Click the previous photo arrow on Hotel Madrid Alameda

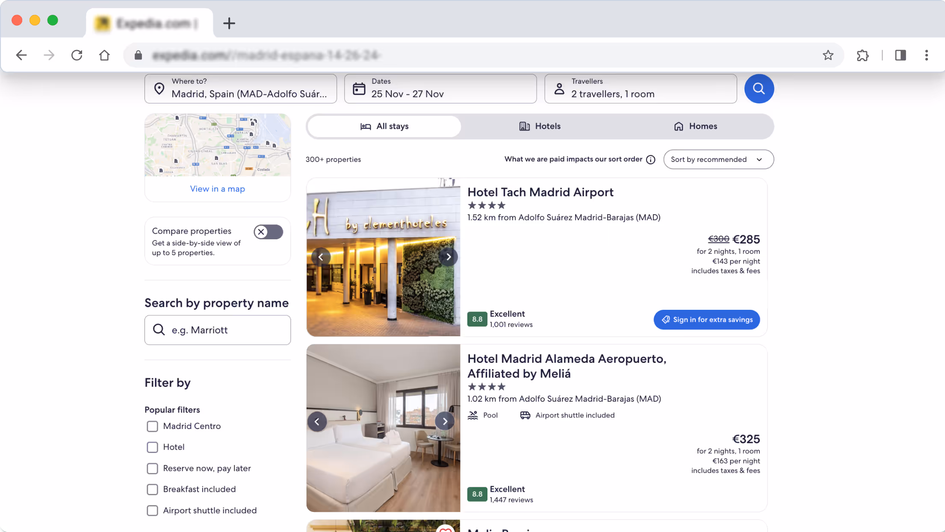[317, 421]
